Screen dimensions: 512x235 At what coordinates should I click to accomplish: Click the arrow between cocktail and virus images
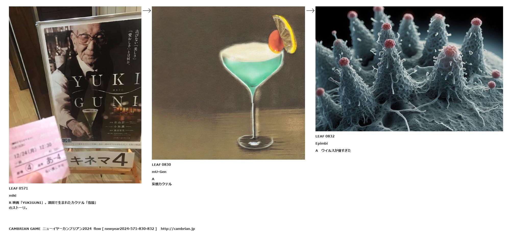[x=310, y=10]
